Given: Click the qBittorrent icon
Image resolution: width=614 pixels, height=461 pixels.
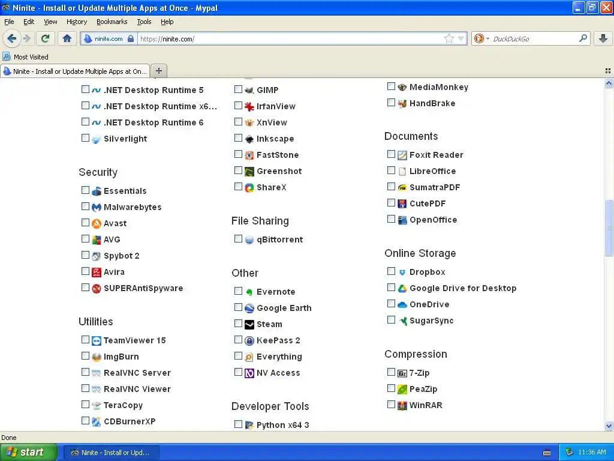Looking at the screenshot, I should (x=249, y=240).
